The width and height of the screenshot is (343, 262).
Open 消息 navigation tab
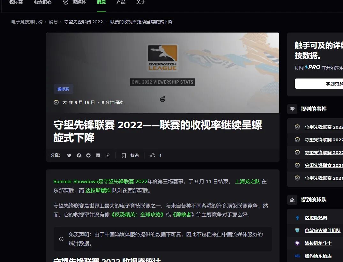tap(101, 2)
